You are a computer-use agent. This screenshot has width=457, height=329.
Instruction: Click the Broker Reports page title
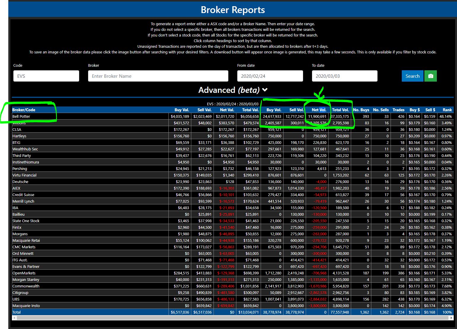[233, 10]
